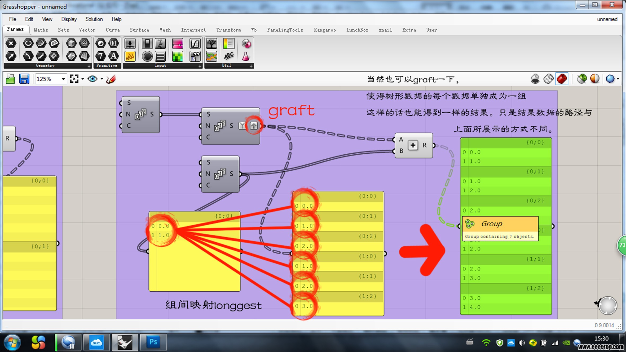Open Photoshop from the taskbar
The image size is (626, 352).
[153, 342]
